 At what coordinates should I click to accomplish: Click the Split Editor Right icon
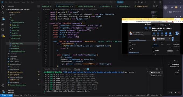pos(157,6)
